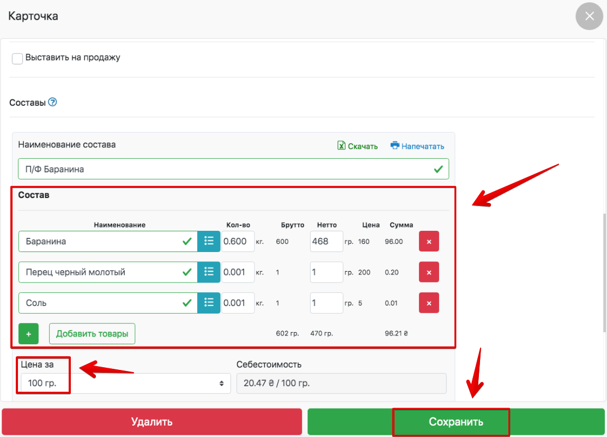Click Баранина netto field 468
The width and height of the screenshot is (607, 437).
pos(326,241)
